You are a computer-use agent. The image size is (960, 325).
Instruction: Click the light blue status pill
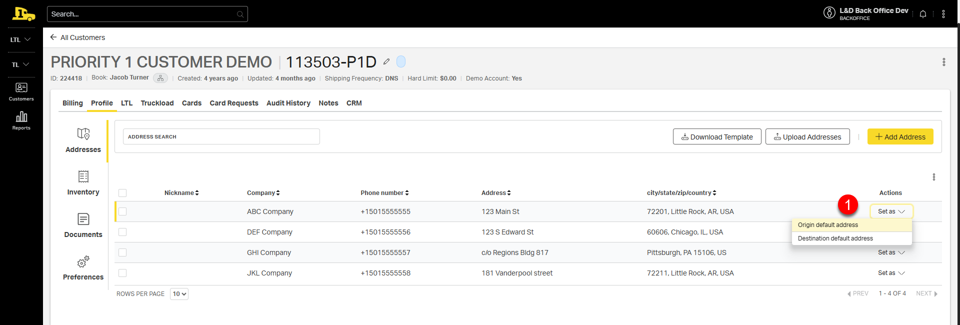tap(401, 61)
